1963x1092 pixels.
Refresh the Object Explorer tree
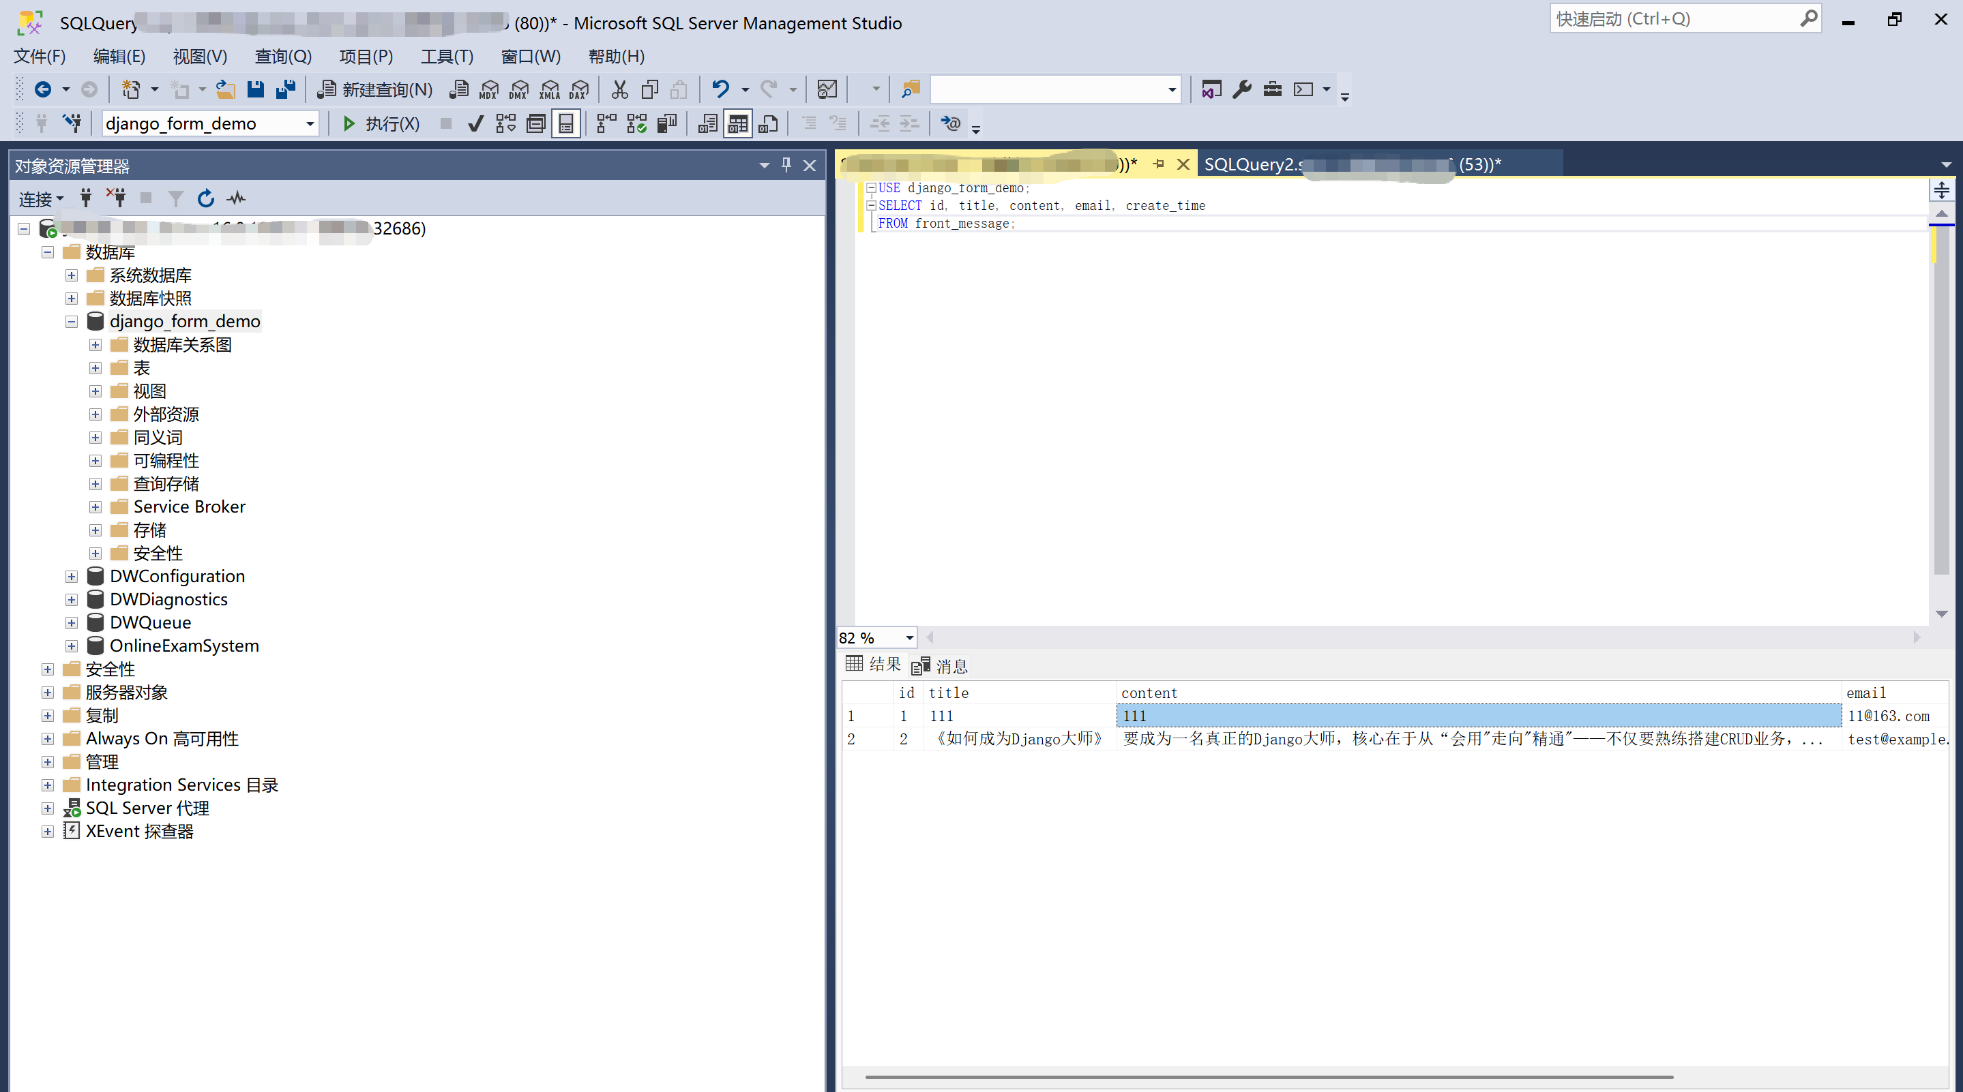[x=206, y=199]
